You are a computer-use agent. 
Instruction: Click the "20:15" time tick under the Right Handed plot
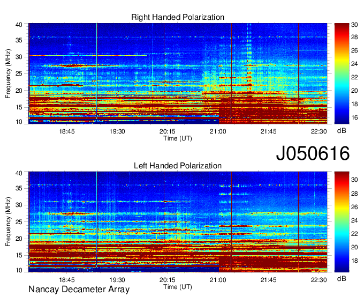168,131
